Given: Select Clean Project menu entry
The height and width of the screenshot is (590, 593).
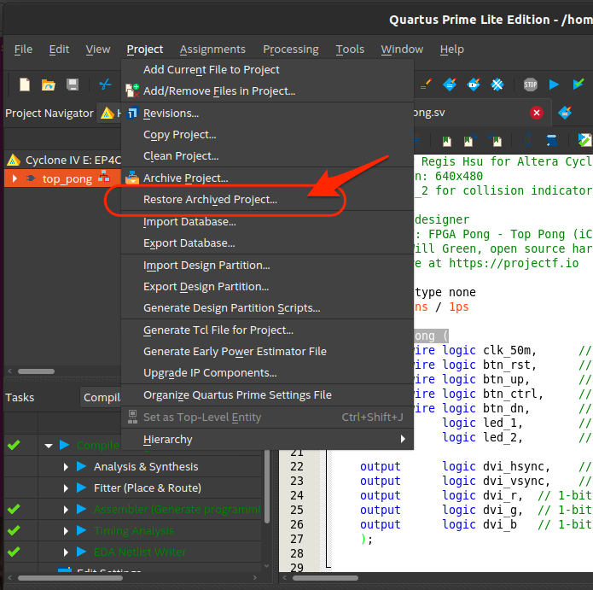Looking at the screenshot, I should [x=267, y=156].
